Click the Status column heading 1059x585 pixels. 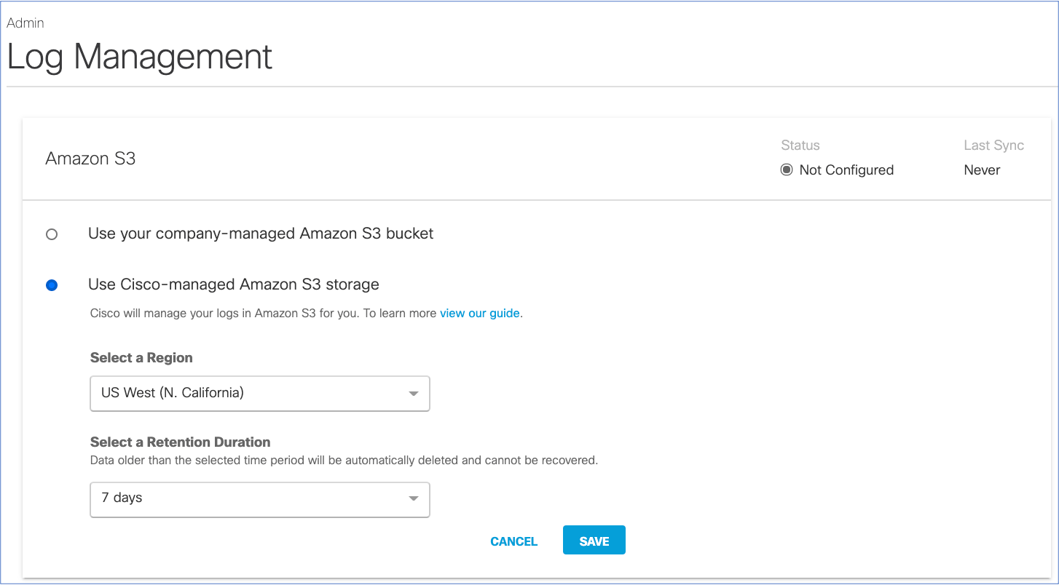800,145
